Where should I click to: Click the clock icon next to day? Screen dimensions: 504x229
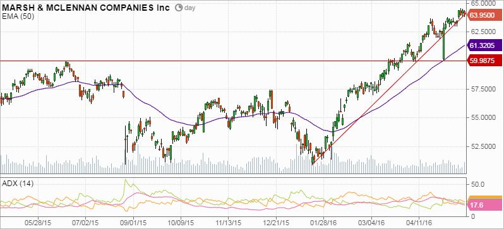179,8
